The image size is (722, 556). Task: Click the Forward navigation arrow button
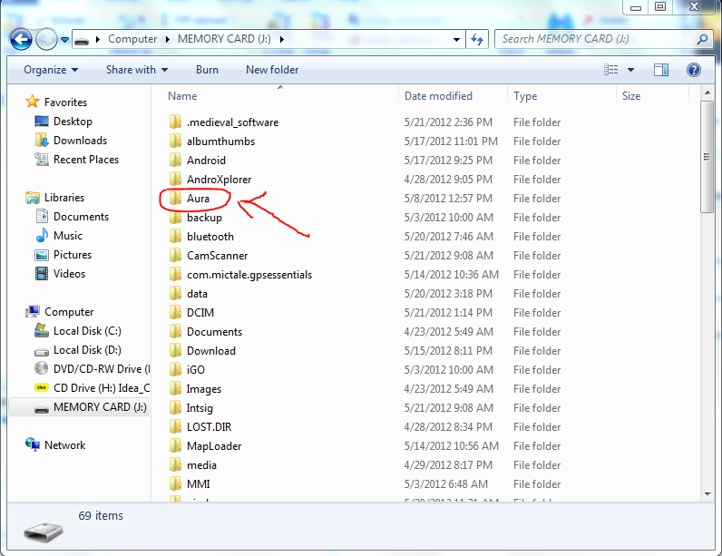coord(46,40)
